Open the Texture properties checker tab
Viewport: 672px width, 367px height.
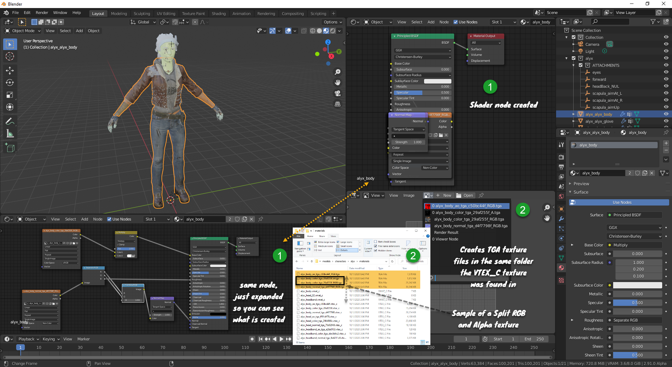click(x=561, y=280)
